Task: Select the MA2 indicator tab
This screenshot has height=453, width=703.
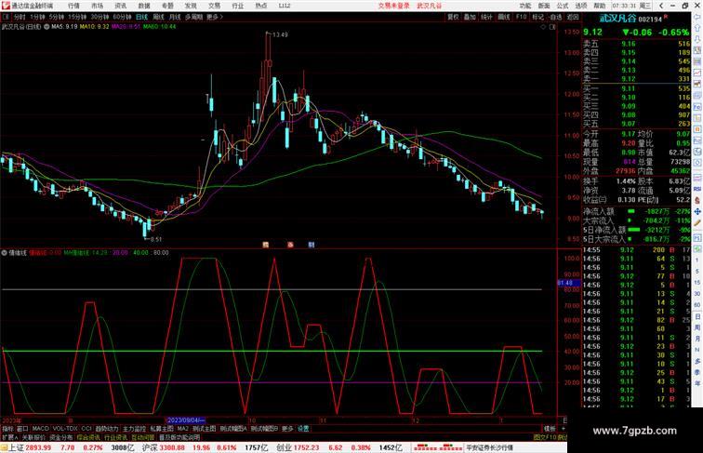Action: [182, 429]
